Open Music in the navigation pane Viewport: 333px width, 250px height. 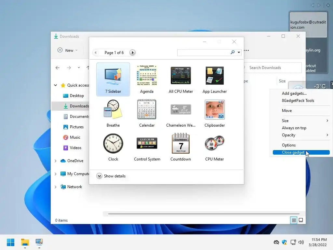pos(72,137)
